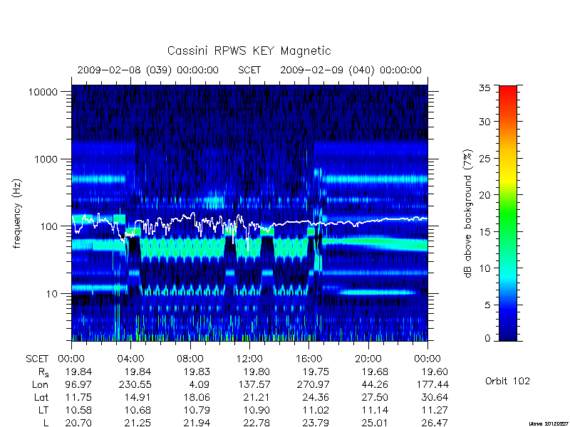Click the "35" value on the color bar
The image size is (570, 427).
(484, 88)
